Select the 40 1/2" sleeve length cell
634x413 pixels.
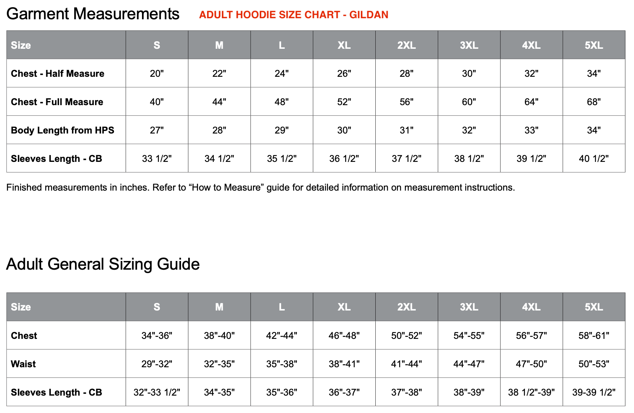point(593,158)
